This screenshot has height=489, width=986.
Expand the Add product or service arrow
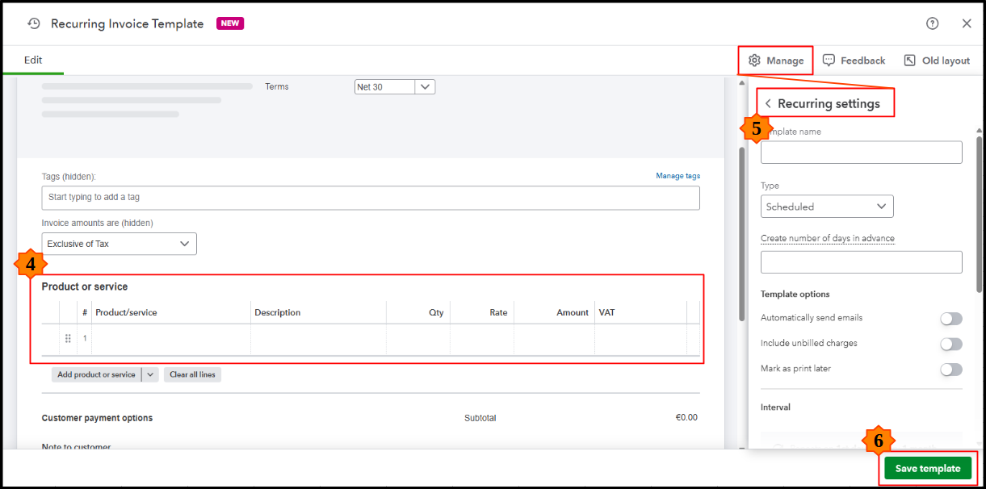click(150, 374)
